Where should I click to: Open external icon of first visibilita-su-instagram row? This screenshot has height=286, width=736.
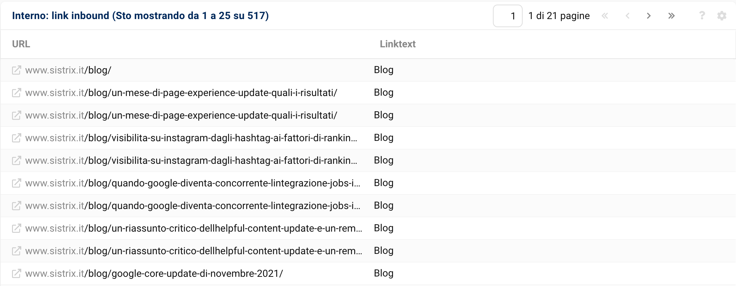click(17, 138)
